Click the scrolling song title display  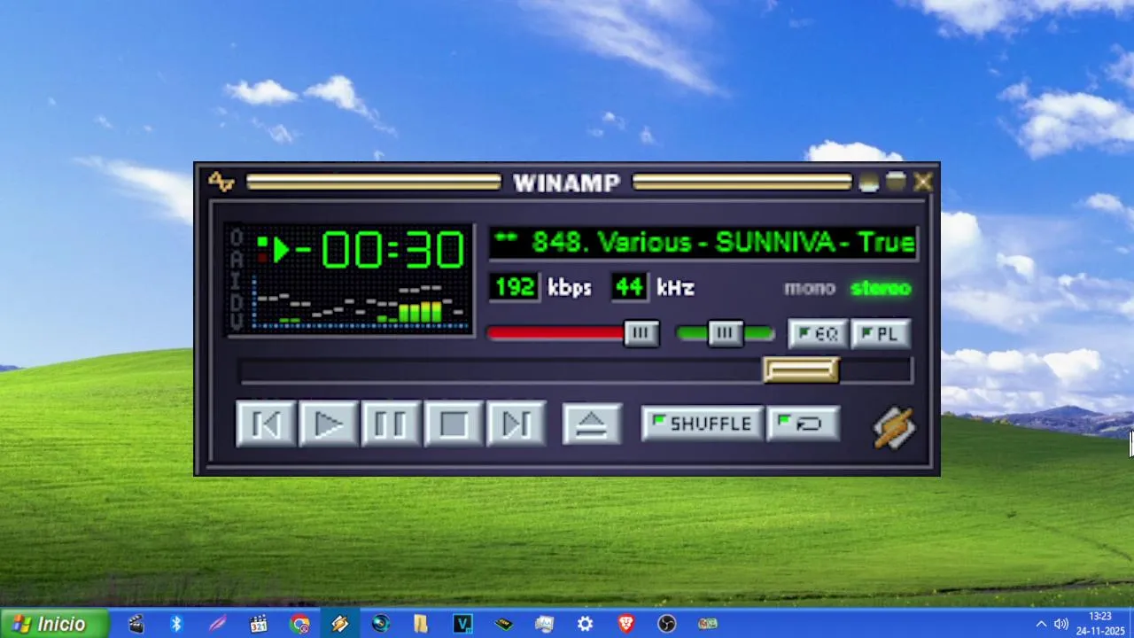click(703, 243)
